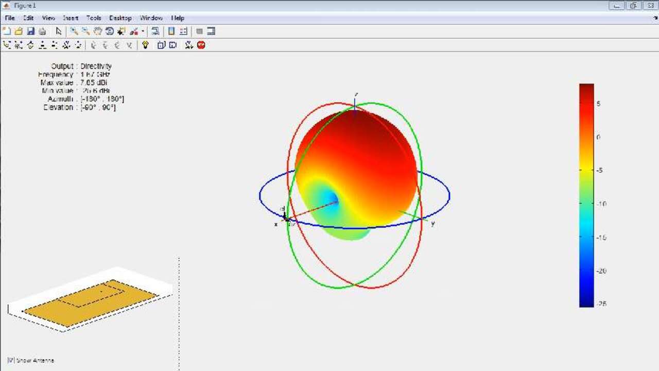
Task: Select the Zoom Camera tool
Action: coord(66,45)
